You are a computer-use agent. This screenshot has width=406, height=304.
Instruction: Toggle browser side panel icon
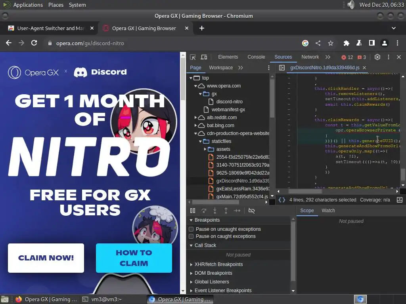pyautogui.click(x=372, y=43)
